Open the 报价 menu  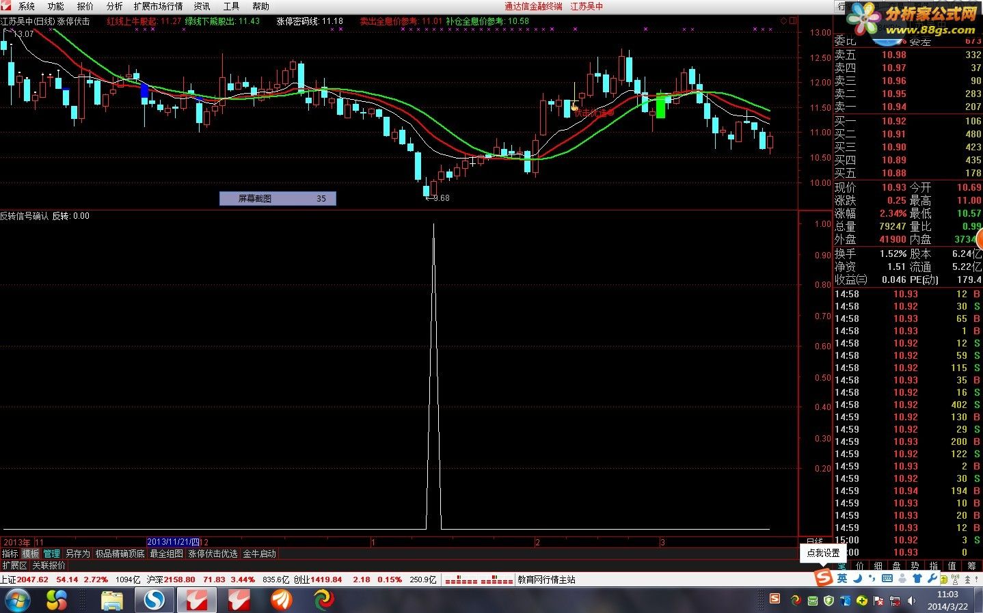click(85, 6)
